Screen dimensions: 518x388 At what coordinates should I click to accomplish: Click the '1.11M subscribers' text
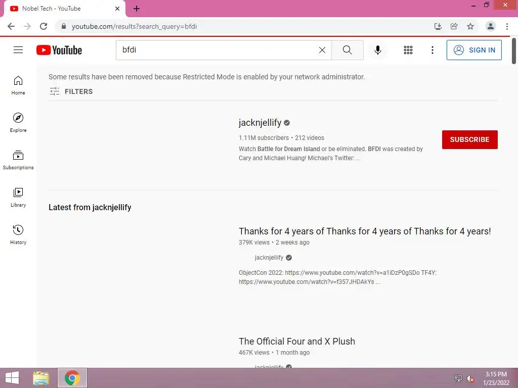click(x=264, y=138)
